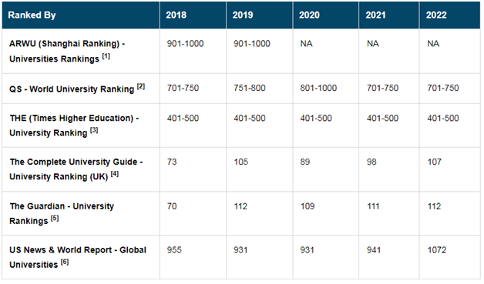The height and width of the screenshot is (284, 484).
Task: Open footnote reference [1] beside ARWU
Action: tap(106, 56)
